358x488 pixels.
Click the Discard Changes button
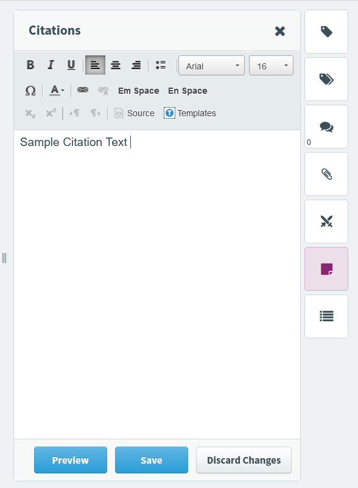[244, 460]
